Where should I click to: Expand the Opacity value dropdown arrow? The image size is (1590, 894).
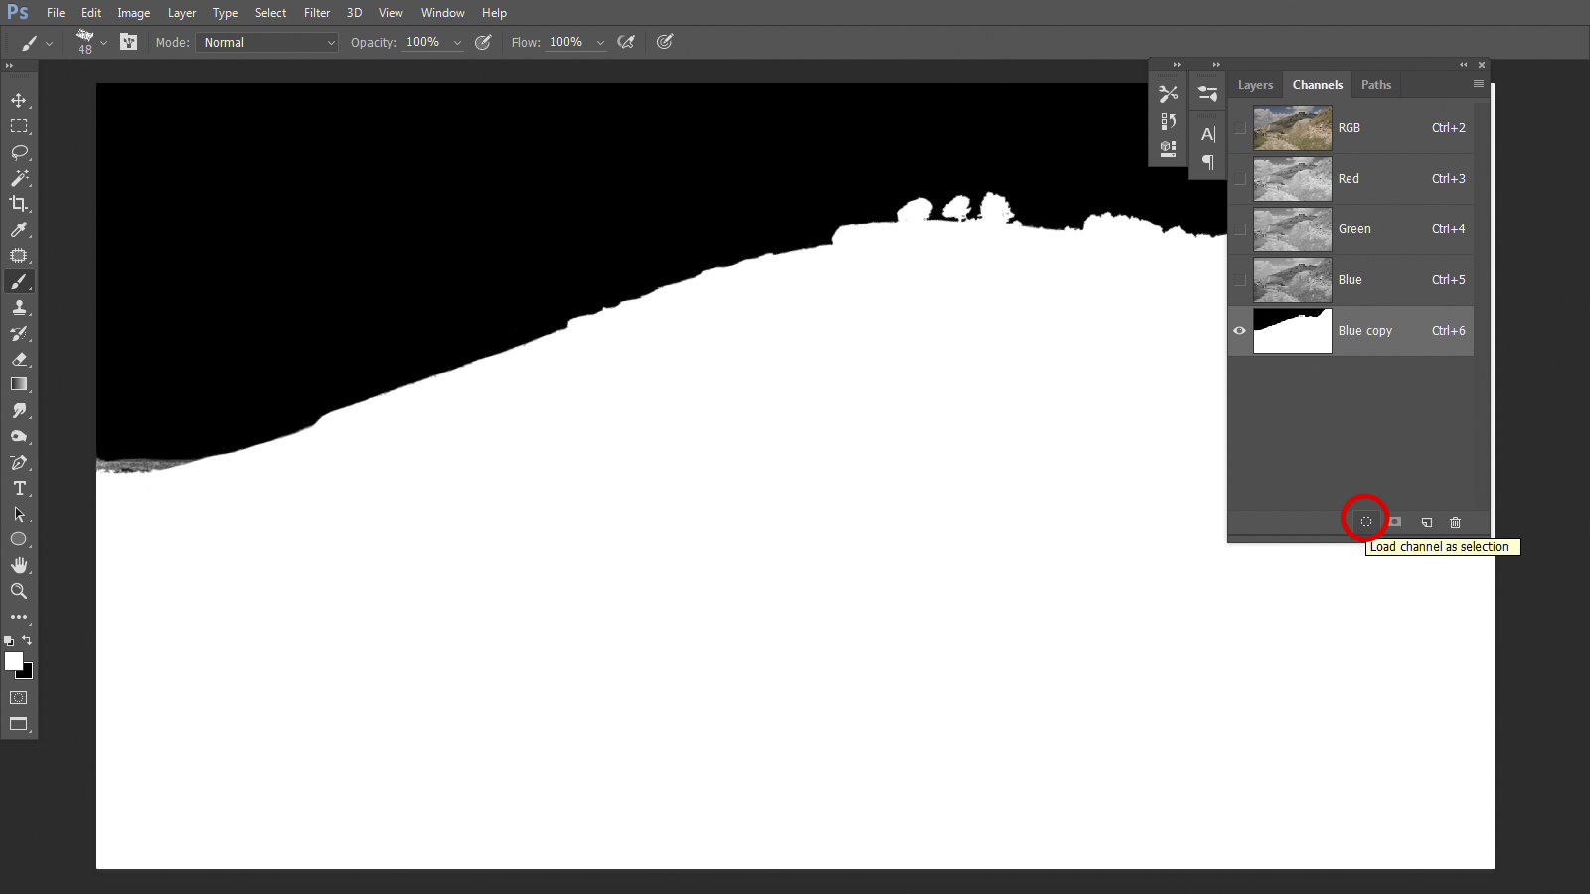[457, 43]
